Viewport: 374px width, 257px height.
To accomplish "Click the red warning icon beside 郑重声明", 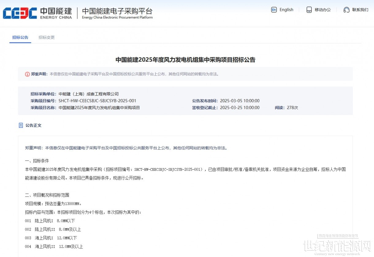I will point(27,74).
